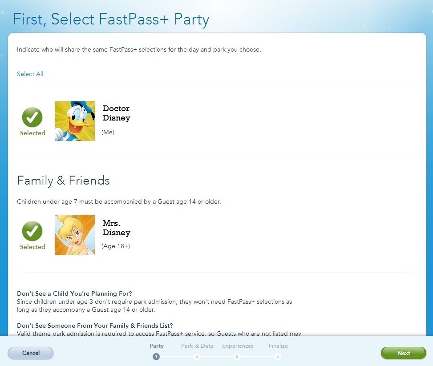Image resolution: width=433 pixels, height=366 pixels.
Task: Click step 2 circle in progress bar
Action: [x=197, y=356]
